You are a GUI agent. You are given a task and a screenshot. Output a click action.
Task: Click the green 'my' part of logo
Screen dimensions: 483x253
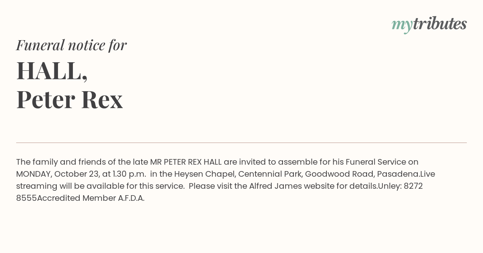[x=402, y=26]
